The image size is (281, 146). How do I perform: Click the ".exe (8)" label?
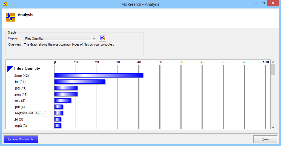coord(20,101)
